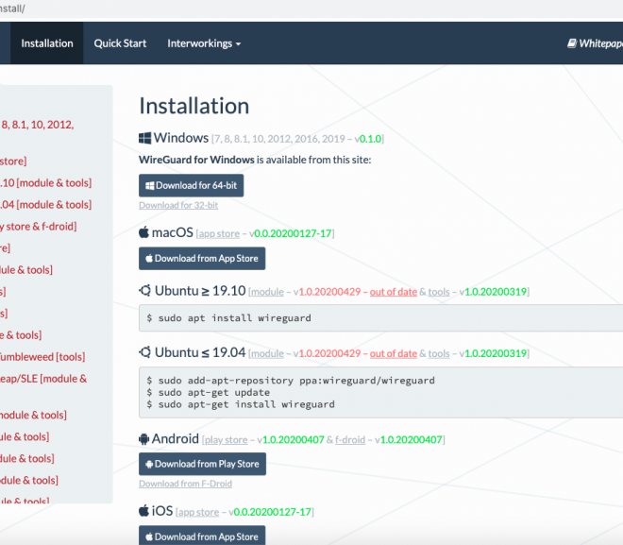The image size is (623, 545).
Task: Click the sudo apt-get install wireguard line
Action: 241,404
